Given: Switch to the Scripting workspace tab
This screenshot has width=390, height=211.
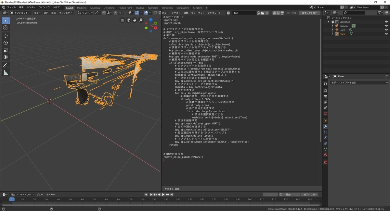Looking at the screenshot, I should click(x=198, y=8).
